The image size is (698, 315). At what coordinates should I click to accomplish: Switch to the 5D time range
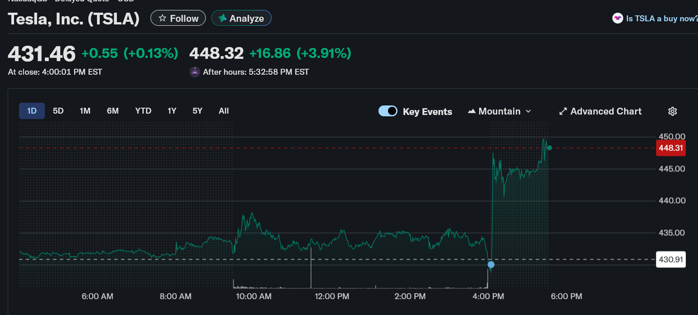pos(58,111)
